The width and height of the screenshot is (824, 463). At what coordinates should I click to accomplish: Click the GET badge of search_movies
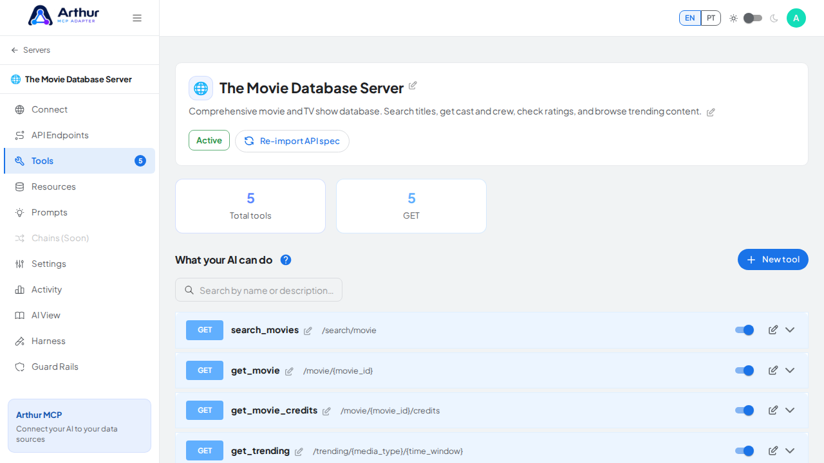coord(205,330)
